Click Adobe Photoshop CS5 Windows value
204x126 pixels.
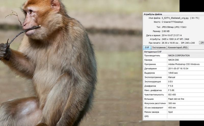184,64
